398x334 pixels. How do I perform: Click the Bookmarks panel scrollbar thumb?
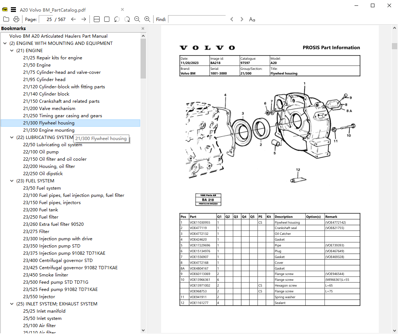(x=143, y=59)
